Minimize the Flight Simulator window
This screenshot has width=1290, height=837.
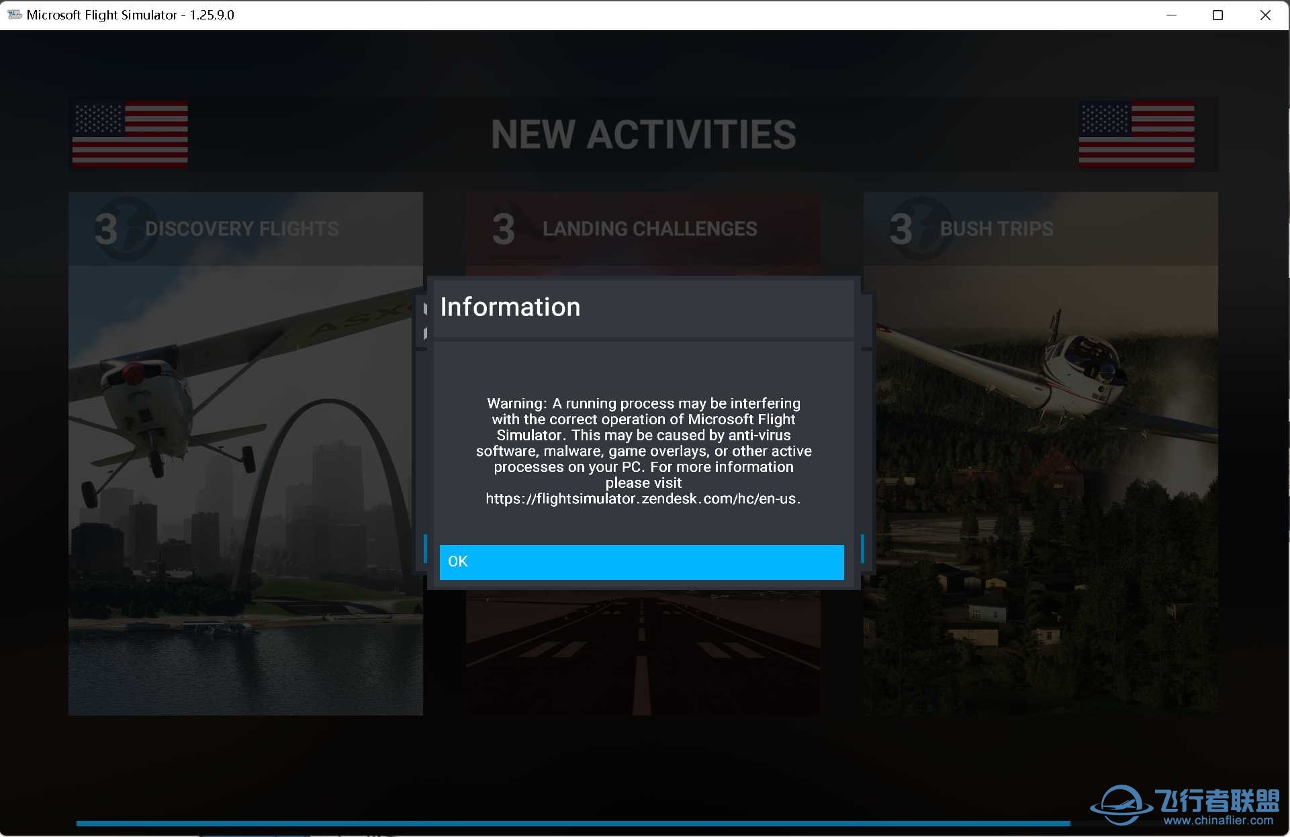pyautogui.click(x=1172, y=15)
